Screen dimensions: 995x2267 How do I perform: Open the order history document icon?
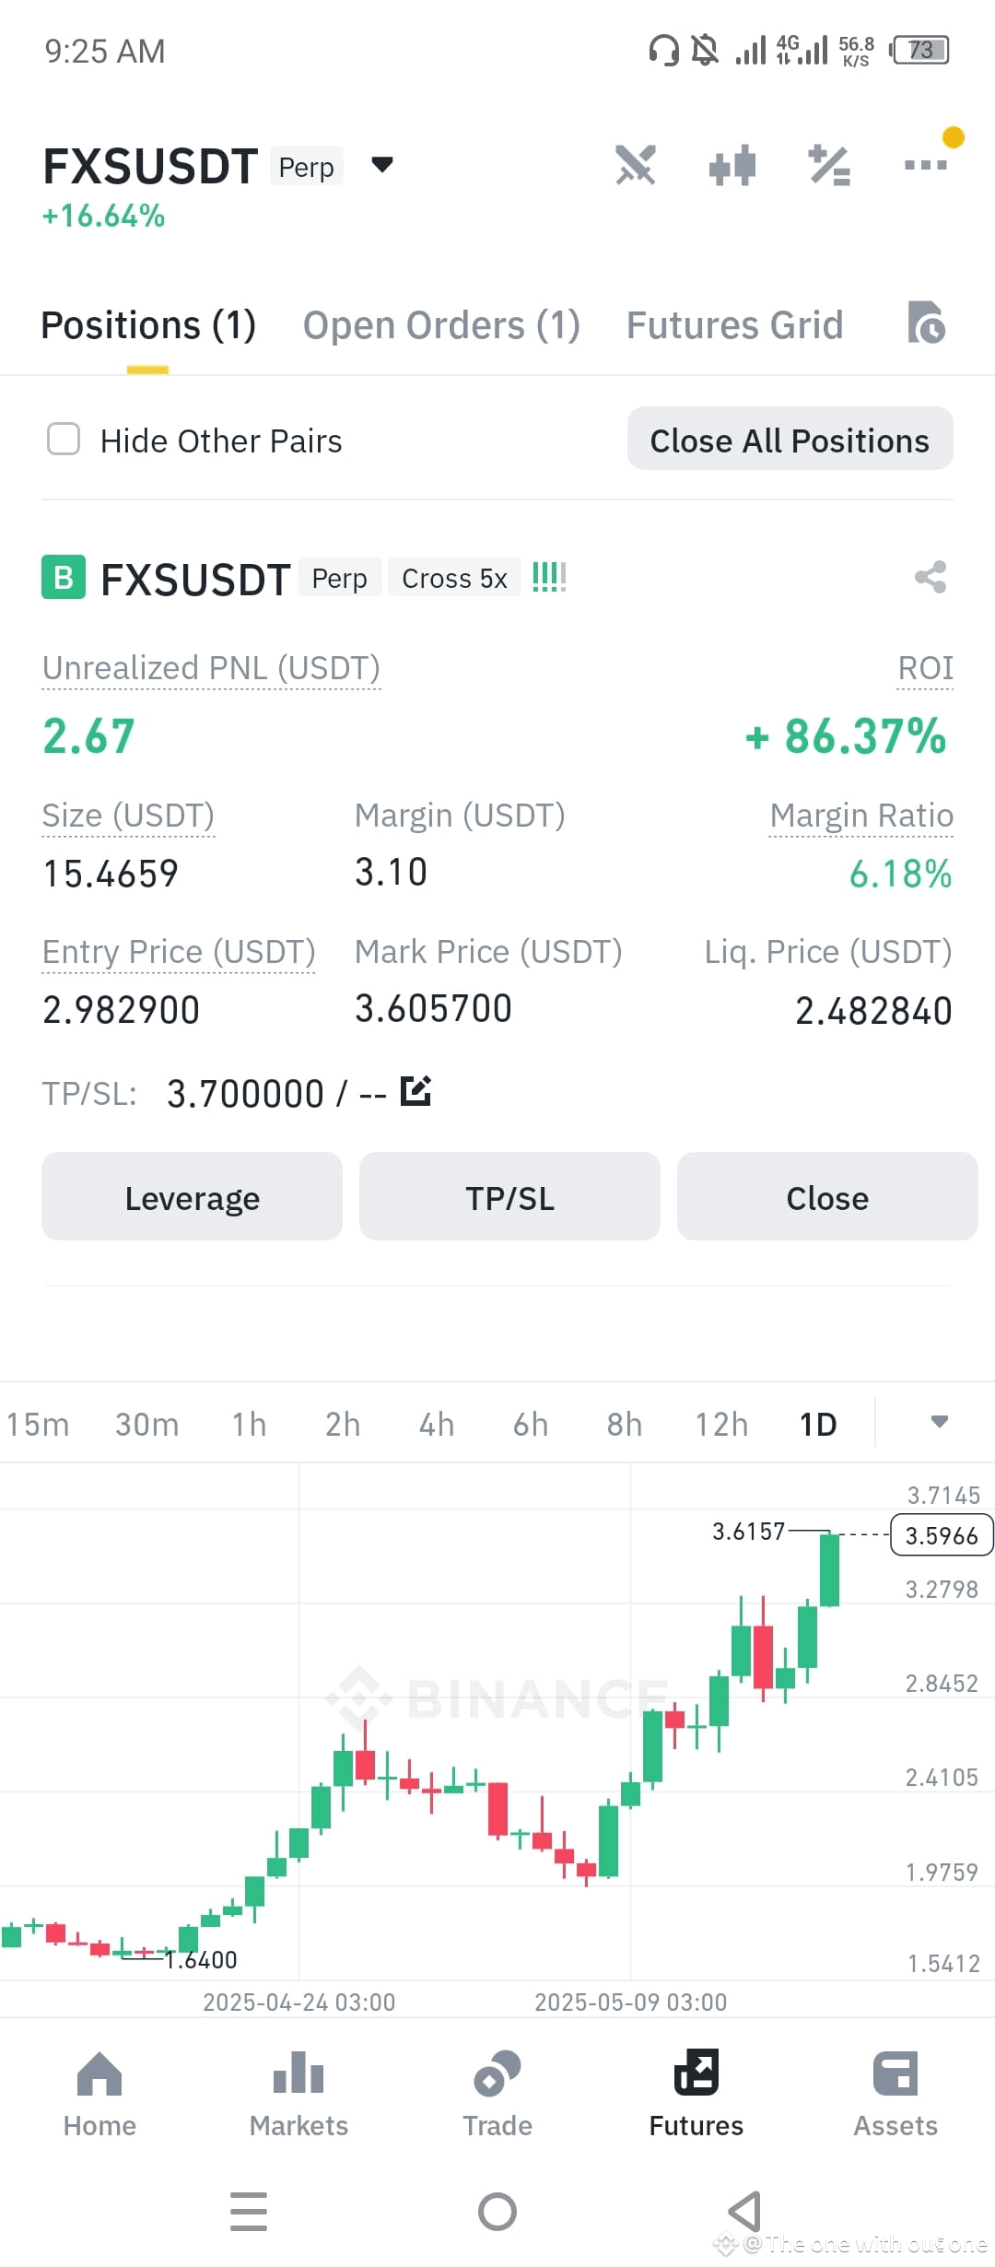926,323
